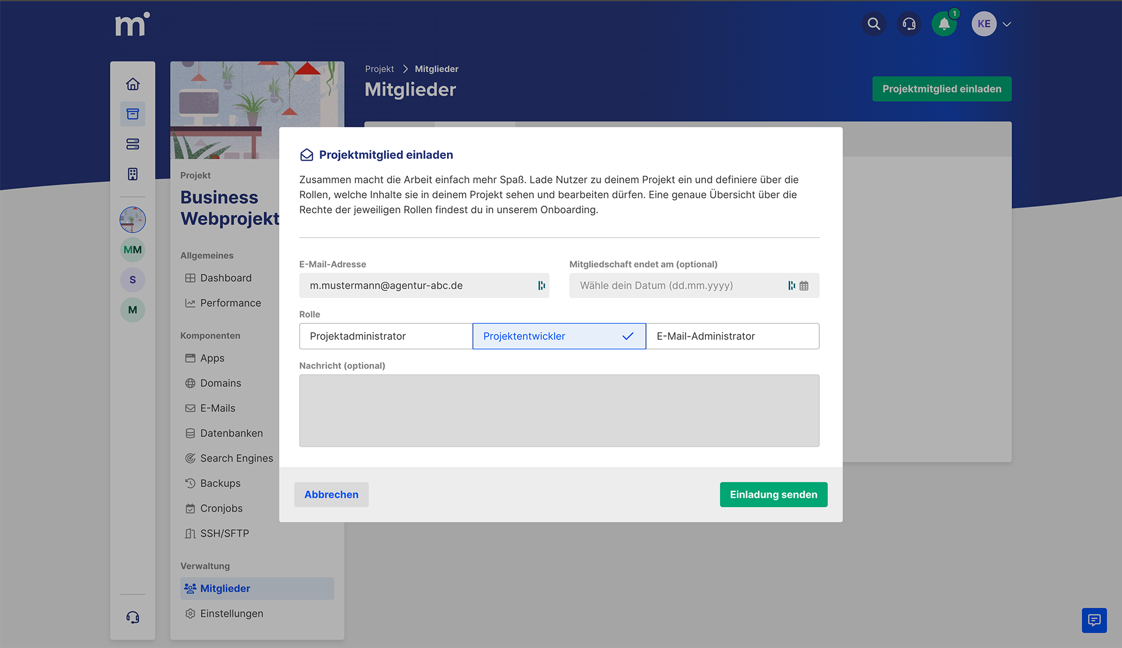Open chat widget icon at bottom right
Image resolution: width=1122 pixels, height=648 pixels.
1094,620
